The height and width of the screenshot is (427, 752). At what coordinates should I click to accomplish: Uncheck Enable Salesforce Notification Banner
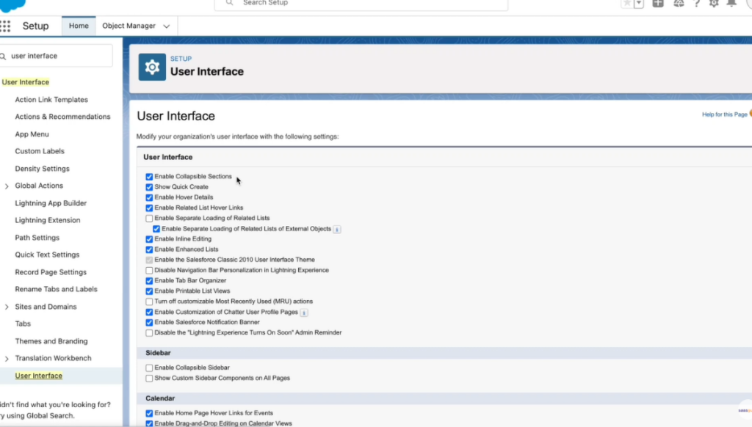149,323
